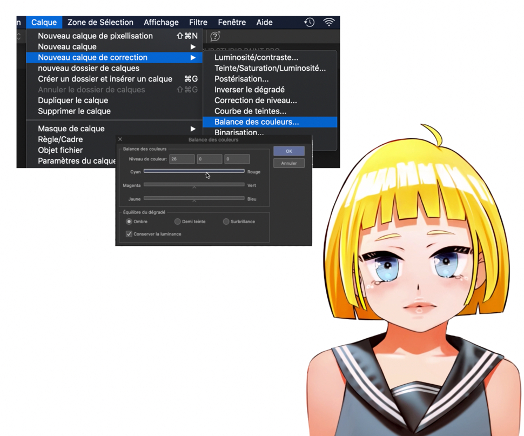The height and width of the screenshot is (436, 524).
Task: Click the Magenta to Vert slider
Action: click(x=194, y=185)
